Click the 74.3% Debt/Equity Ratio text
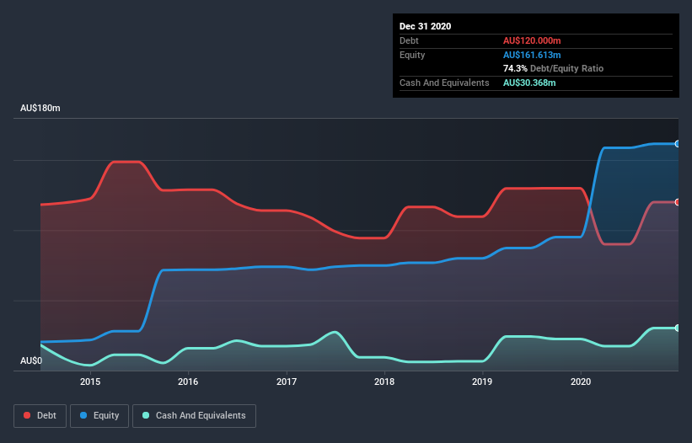The height and width of the screenshot is (443, 692). [553, 68]
